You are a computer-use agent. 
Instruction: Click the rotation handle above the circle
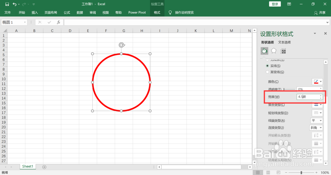pos(121,45)
